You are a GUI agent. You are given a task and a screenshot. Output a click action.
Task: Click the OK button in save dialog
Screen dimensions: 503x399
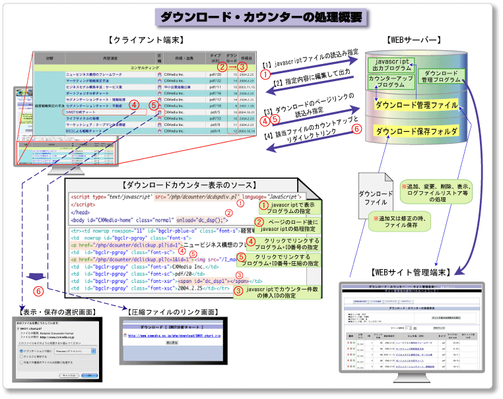(90, 375)
